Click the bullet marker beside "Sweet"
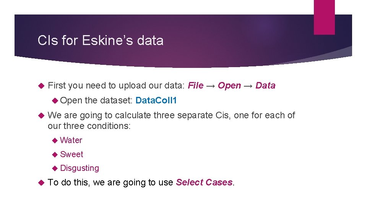 [55, 154]
